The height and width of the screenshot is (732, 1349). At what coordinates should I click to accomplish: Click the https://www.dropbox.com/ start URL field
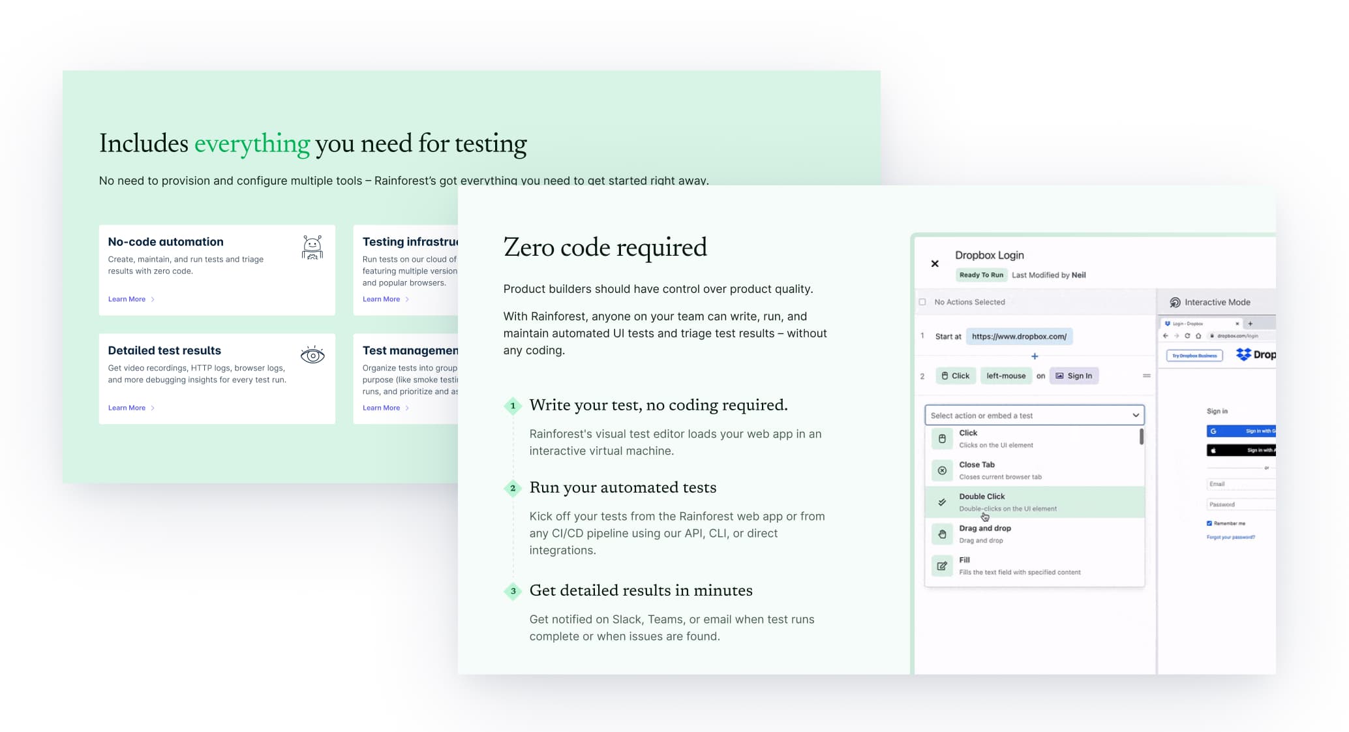(x=1019, y=337)
